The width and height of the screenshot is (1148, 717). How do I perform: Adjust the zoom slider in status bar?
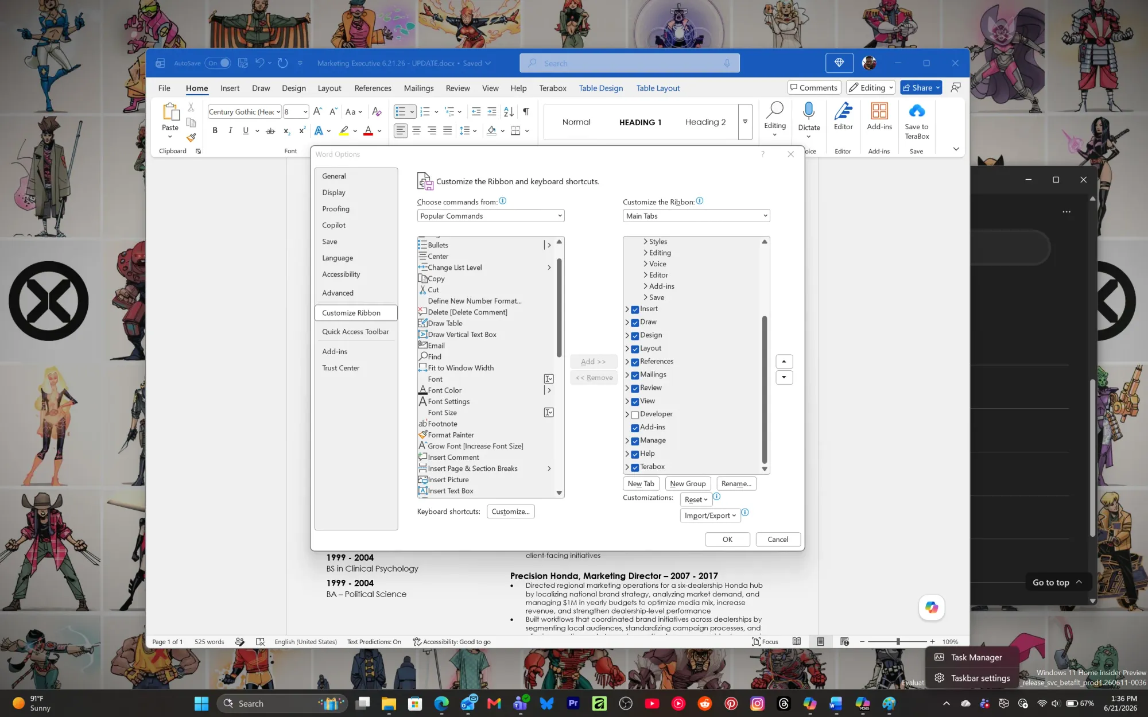click(x=897, y=642)
